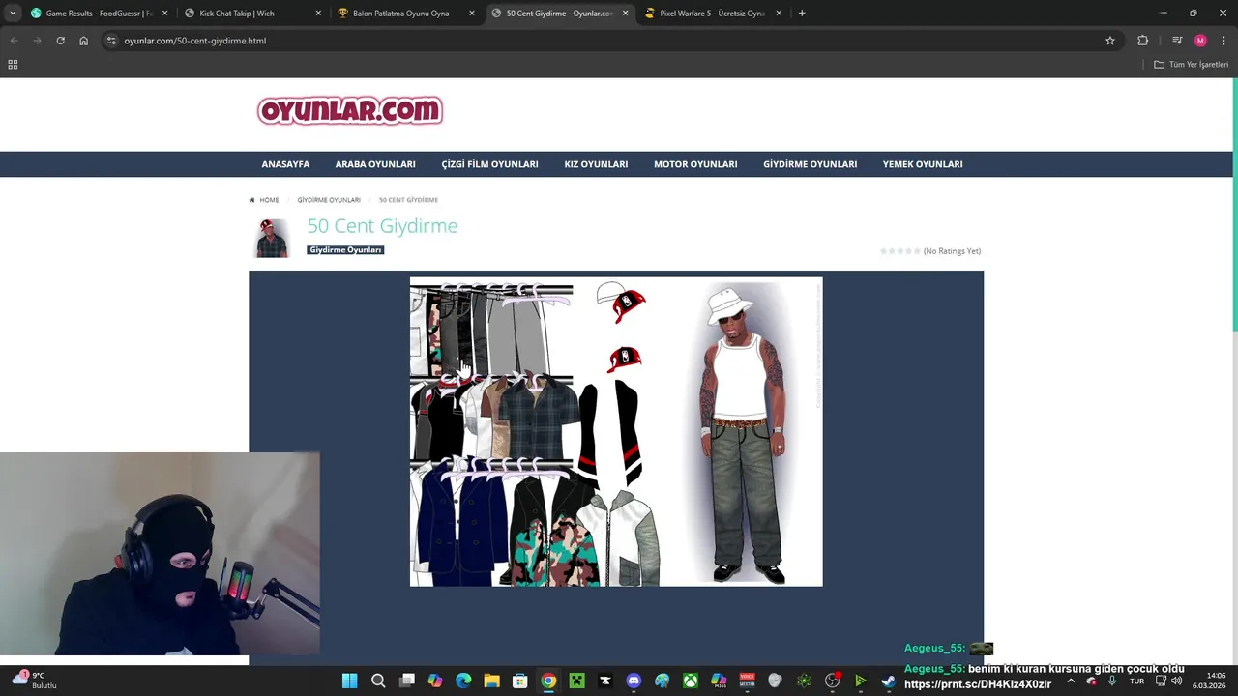Open ÇİZGİ FİLM OYUNLARI menu item
This screenshot has height=696, width=1238.
489,164
